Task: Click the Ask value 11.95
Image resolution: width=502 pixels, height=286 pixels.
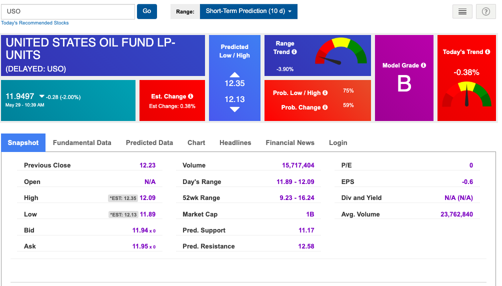Action: tap(140, 246)
